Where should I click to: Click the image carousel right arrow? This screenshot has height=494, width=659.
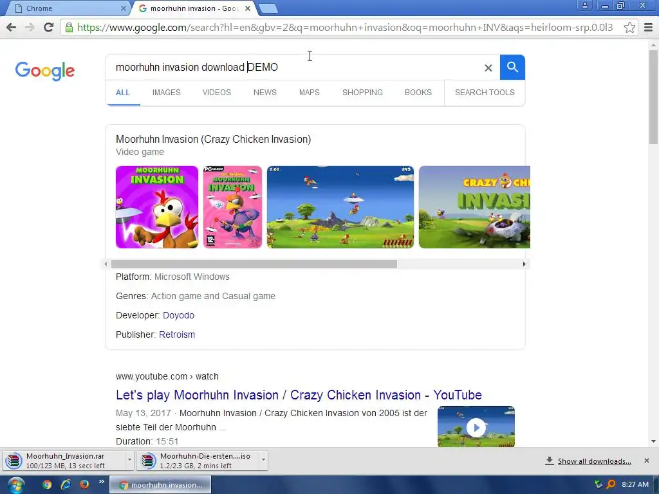524,264
